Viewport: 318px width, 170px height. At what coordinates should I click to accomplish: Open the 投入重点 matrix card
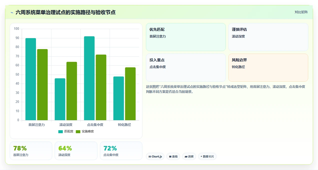pyautogui.click(x=186, y=68)
